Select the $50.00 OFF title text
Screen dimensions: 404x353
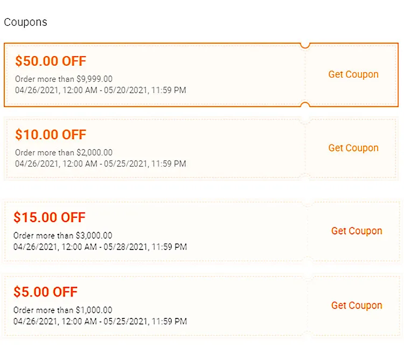pos(51,61)
